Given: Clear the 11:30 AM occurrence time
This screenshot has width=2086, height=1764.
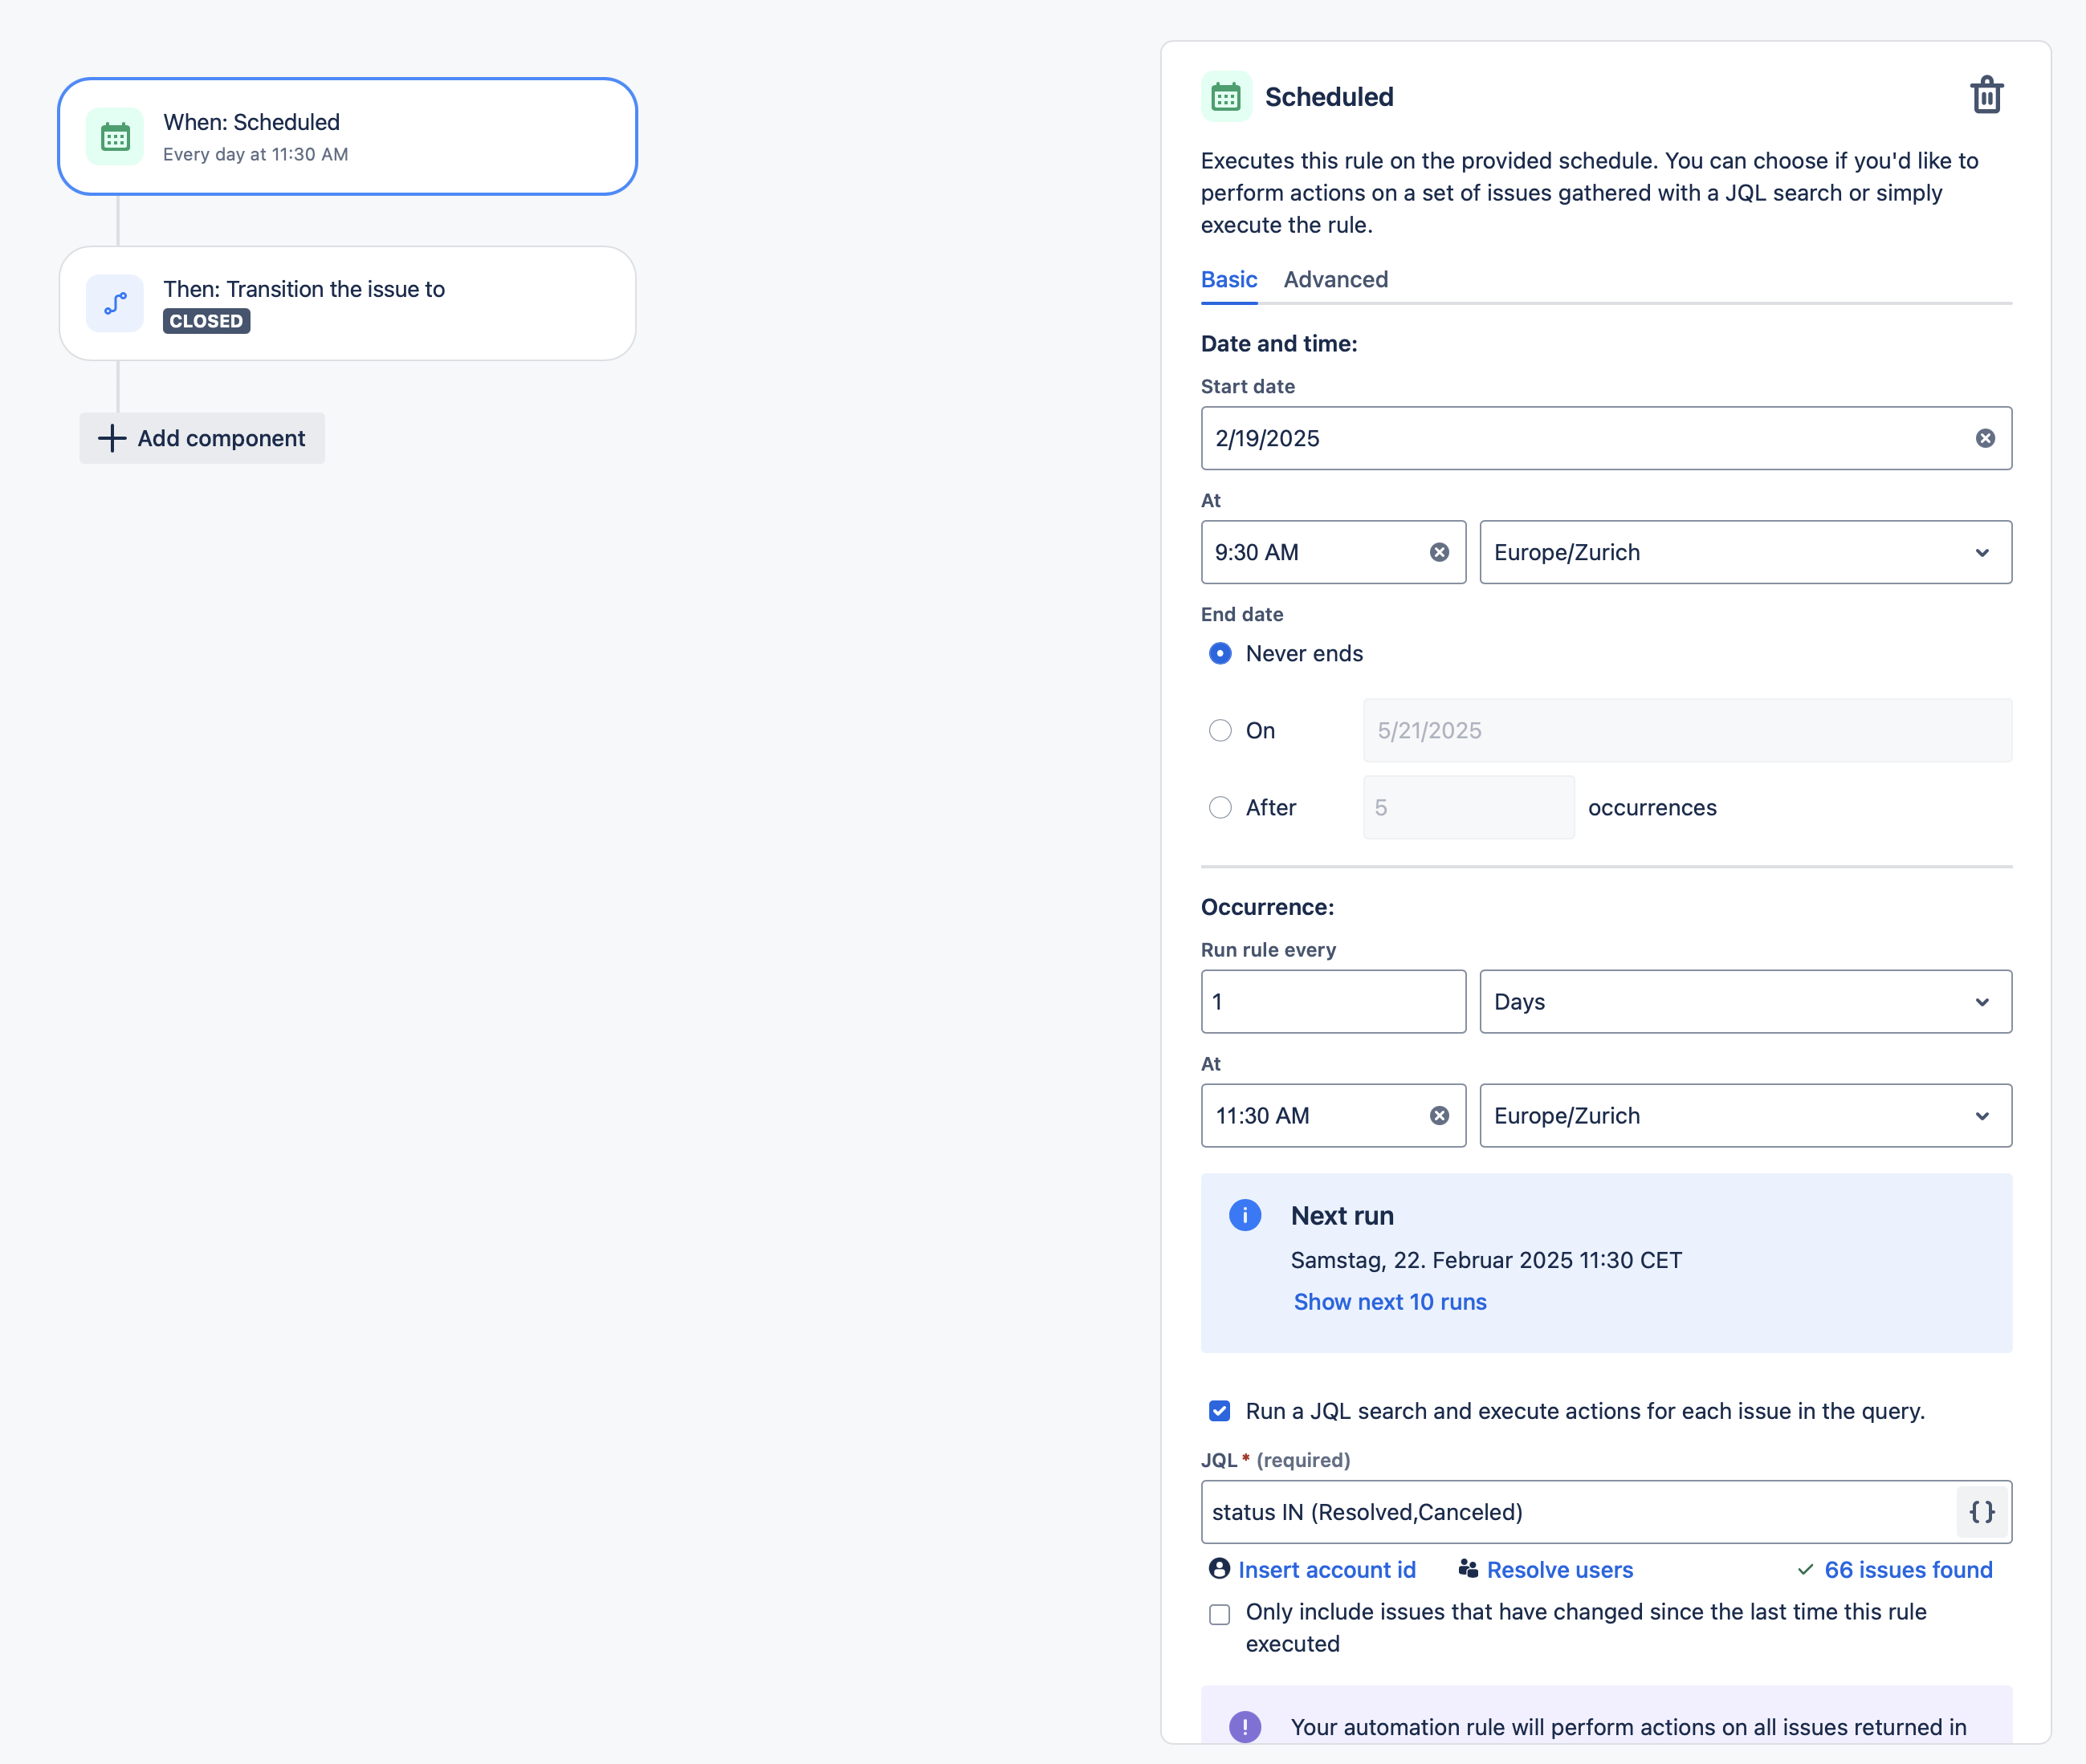Looking at the screenshot, I should click(x=1439, y=1115).
